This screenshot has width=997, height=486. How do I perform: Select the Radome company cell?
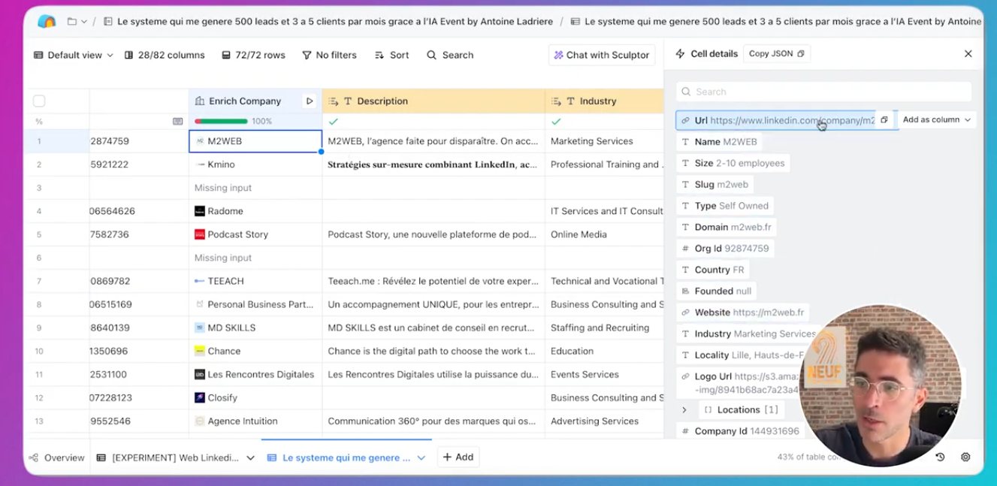click(255, 211)
